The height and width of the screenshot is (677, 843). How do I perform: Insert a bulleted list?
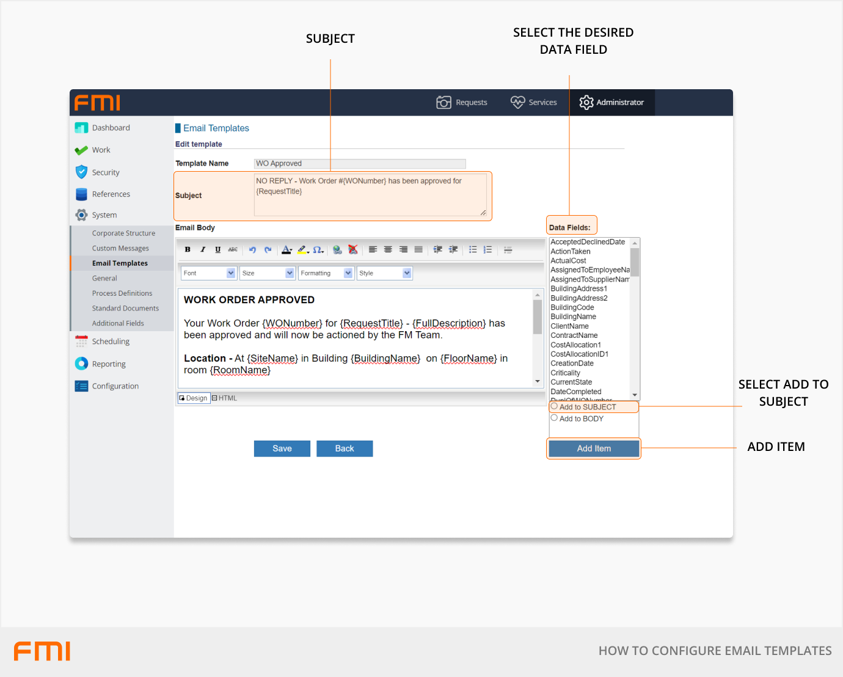473,249
